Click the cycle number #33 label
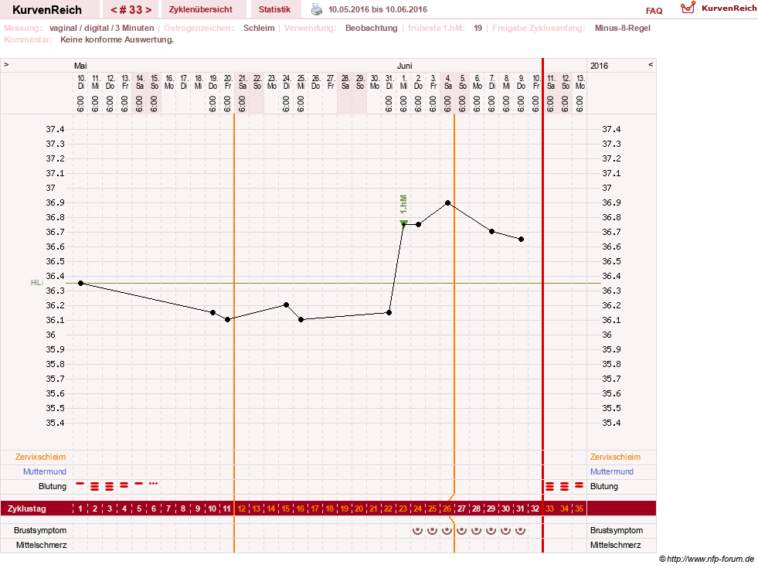The height and width of the screenshot is (568, 758). coord(131,10)
